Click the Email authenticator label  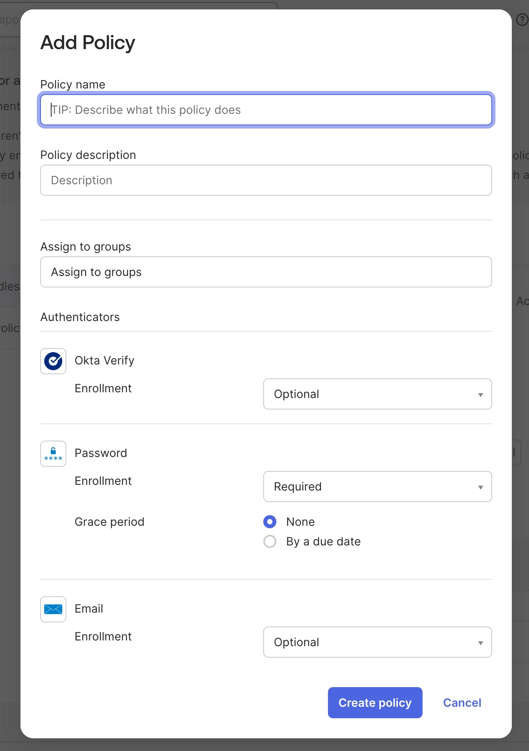click(x=89, y=608)
